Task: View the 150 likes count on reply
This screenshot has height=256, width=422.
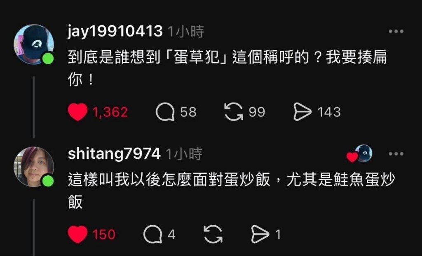Action: (x=104, y=235)
